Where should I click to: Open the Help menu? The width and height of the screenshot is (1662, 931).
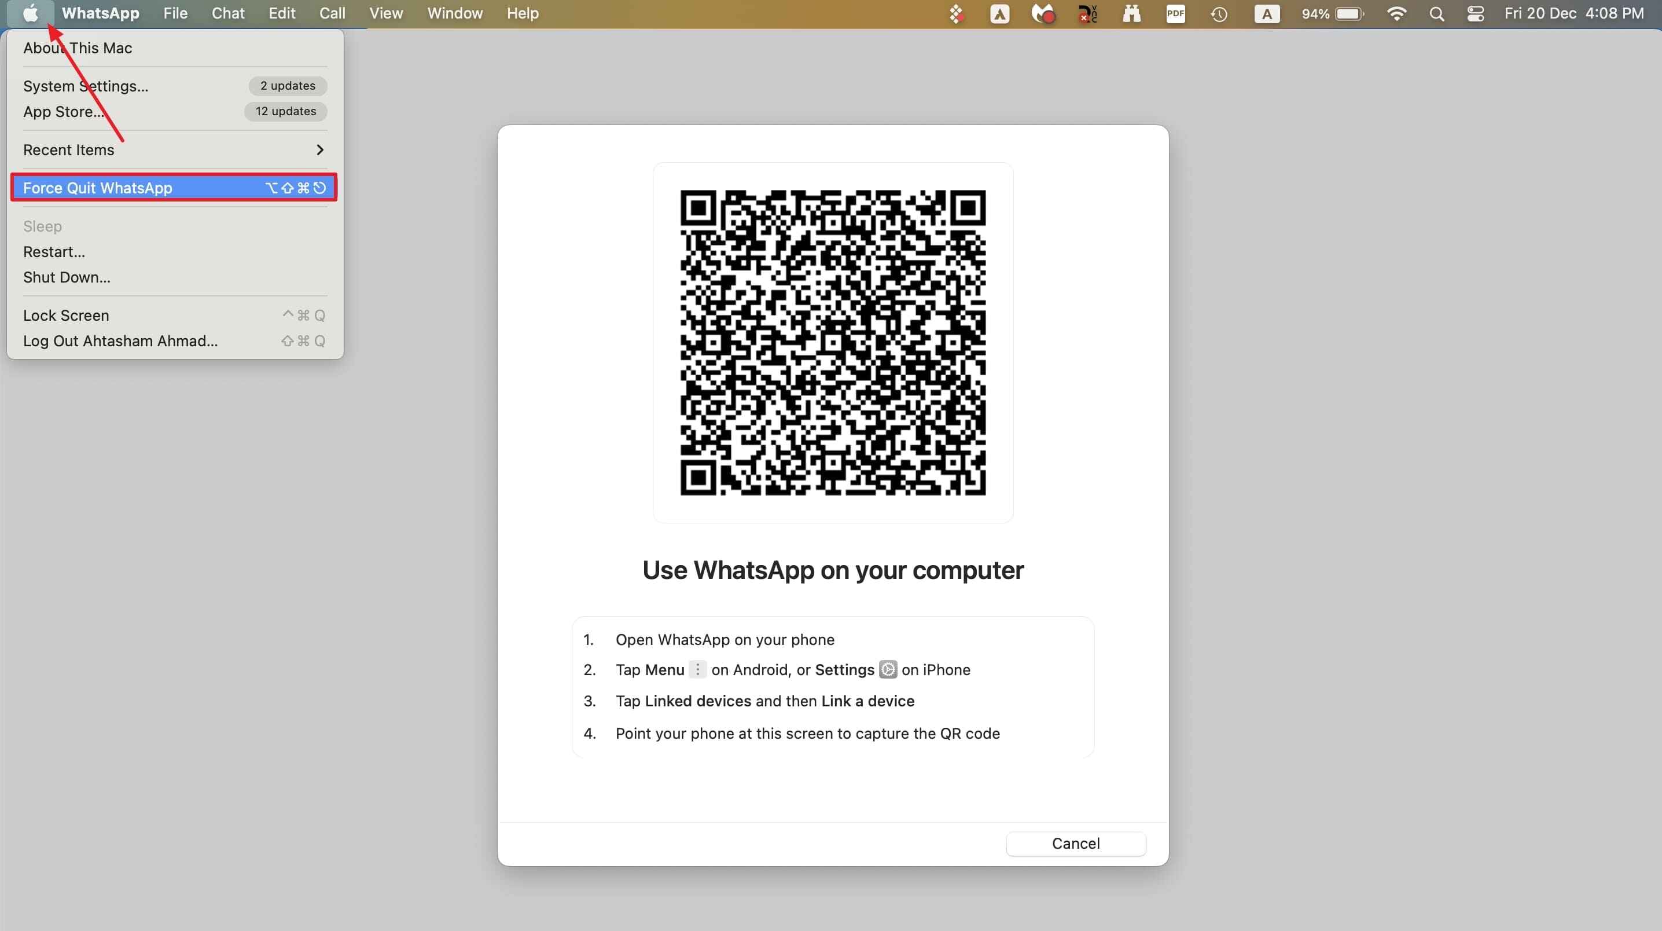[x=523, y=13]
